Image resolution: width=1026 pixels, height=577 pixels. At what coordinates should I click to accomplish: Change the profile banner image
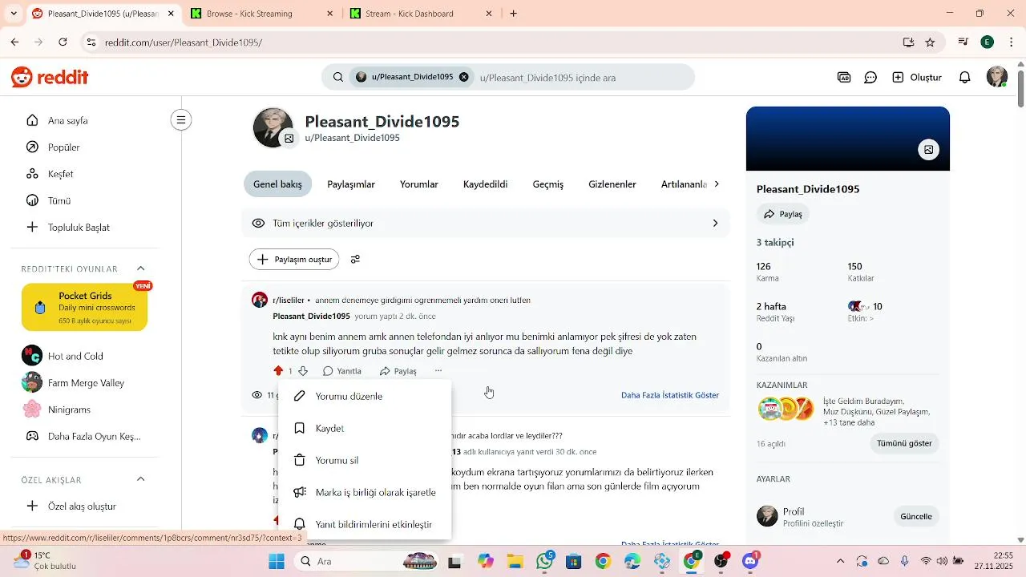click(x=928, y=150)
